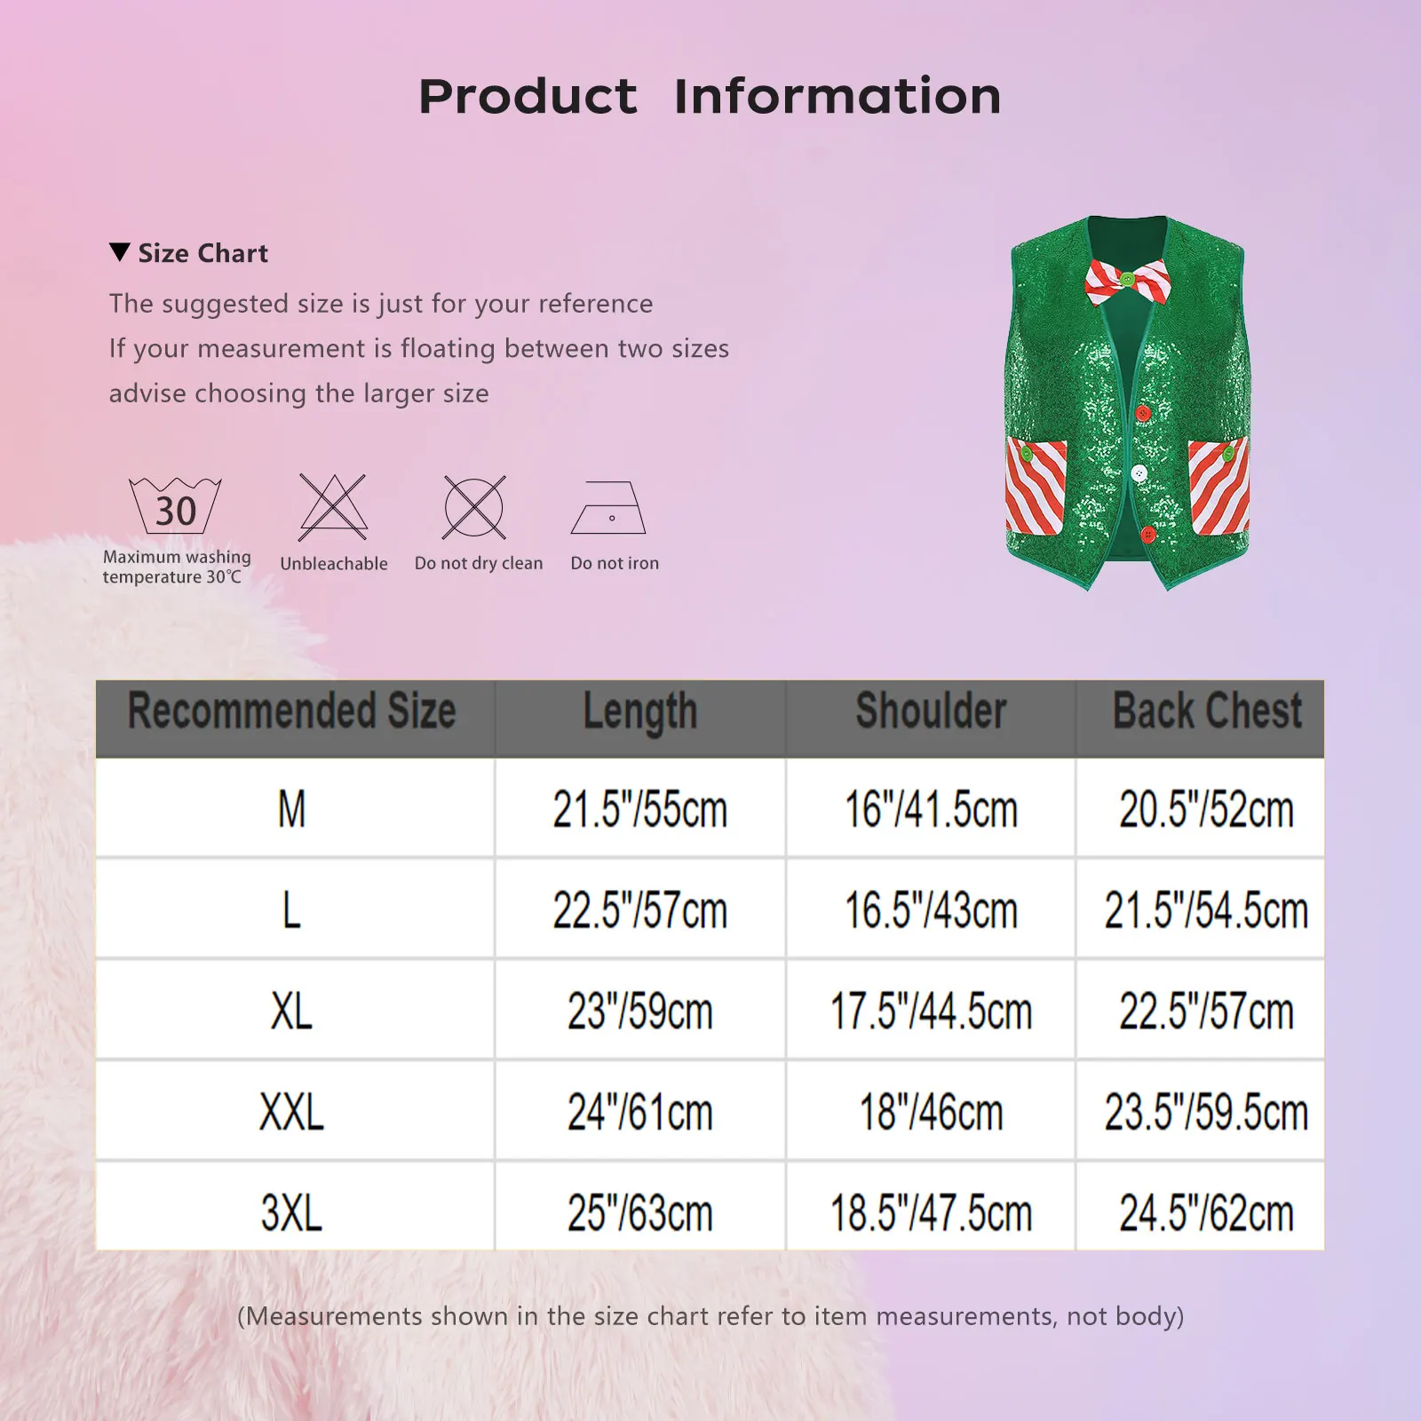The width and height of the screenshot is (1421, 1421).
Task: Click the 30°C wash tub icon
Action: (x=176, y=505)
